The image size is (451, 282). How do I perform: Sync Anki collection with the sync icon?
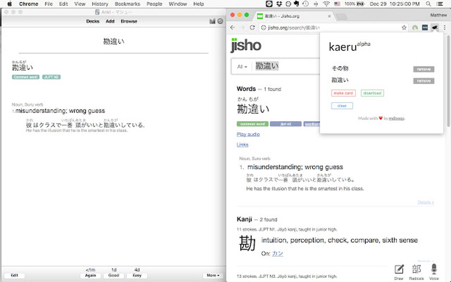click(x=220, y=21)
